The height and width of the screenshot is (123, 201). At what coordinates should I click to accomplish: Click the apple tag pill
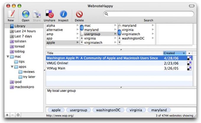point(56,110)
